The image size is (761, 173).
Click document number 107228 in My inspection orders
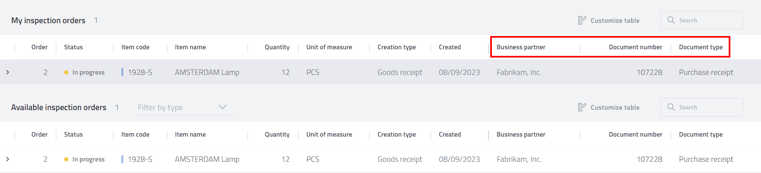[649, 72]
